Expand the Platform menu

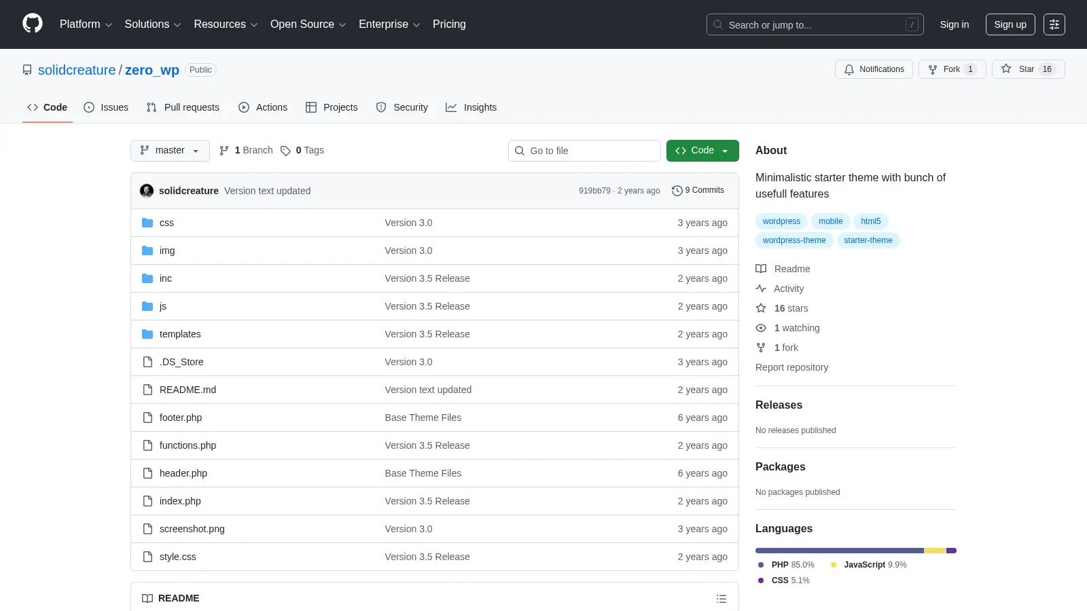point(86,24)
